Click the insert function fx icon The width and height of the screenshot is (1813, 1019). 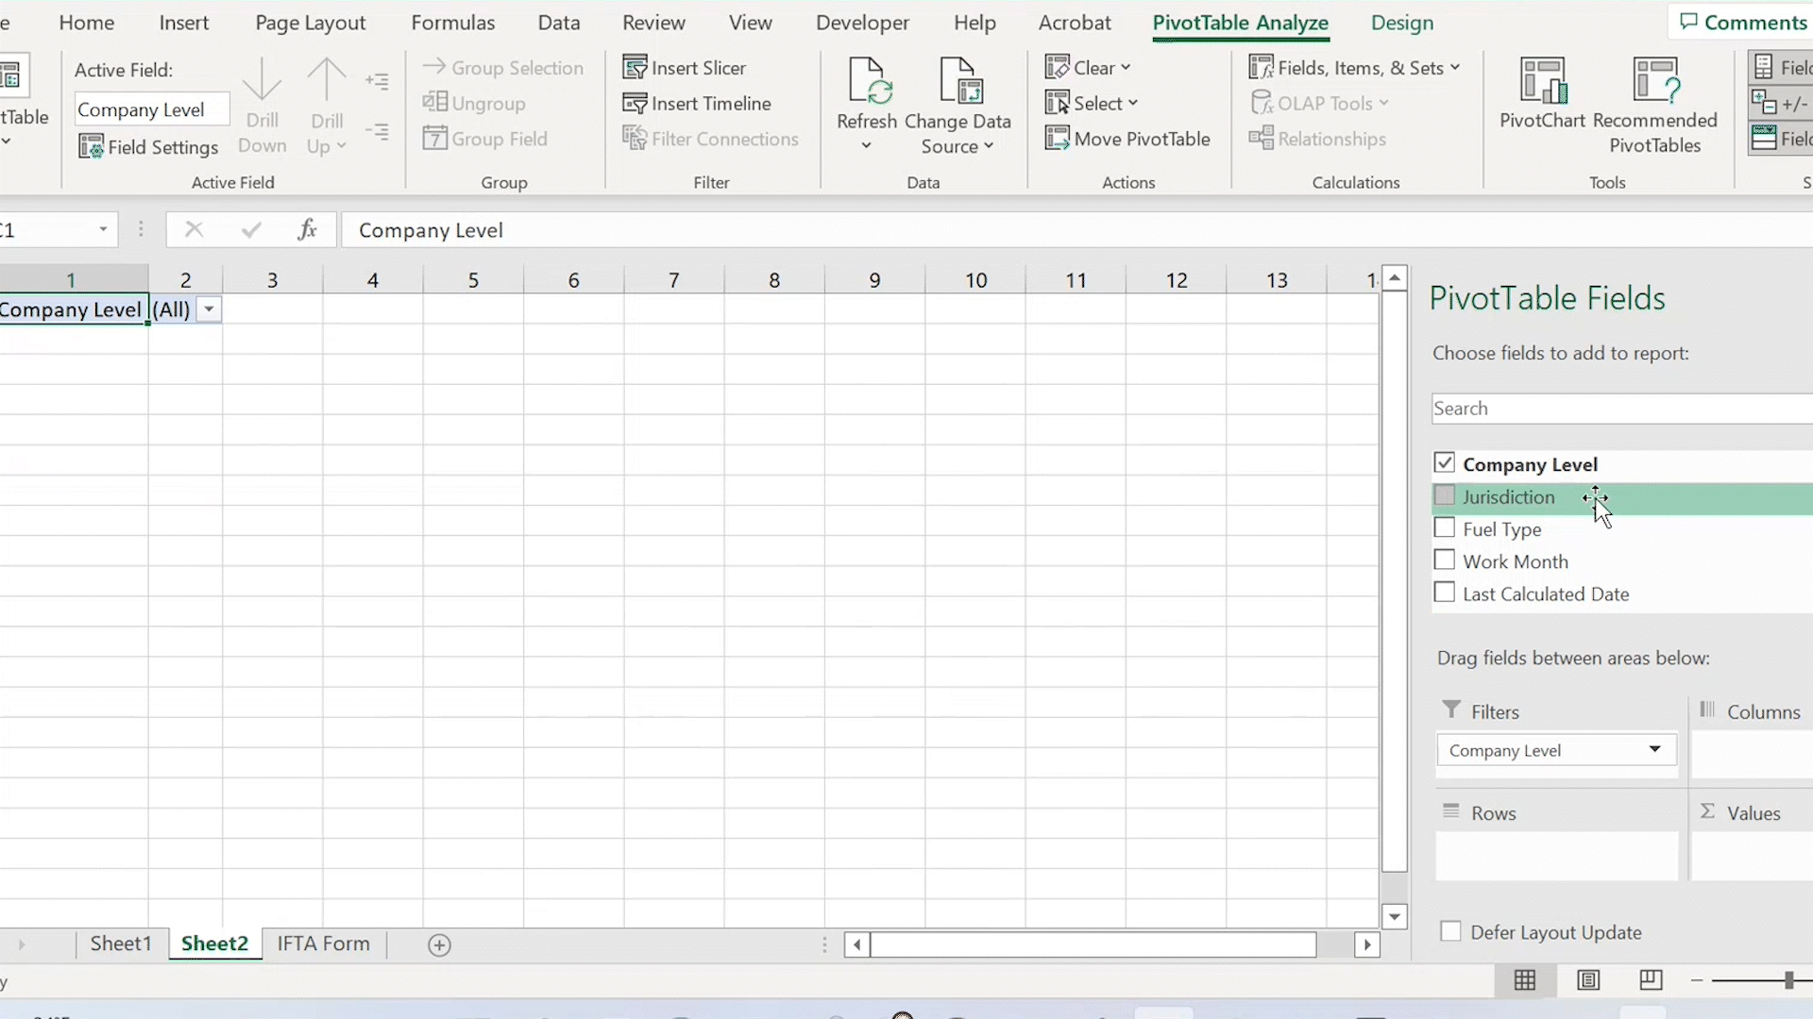coord(307,230)
